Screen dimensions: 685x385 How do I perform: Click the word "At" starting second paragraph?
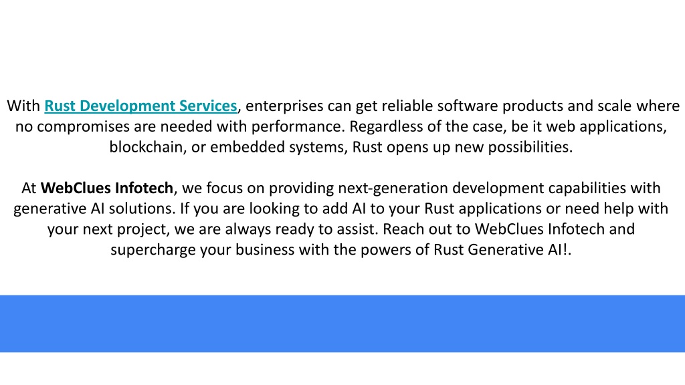tap(29, 188)
